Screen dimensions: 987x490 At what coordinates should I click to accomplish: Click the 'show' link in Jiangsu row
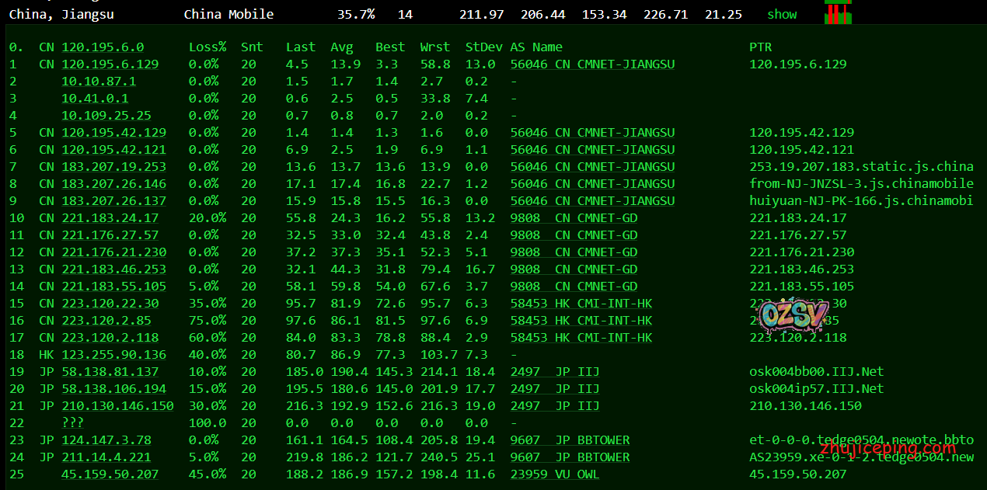(782, 14)
